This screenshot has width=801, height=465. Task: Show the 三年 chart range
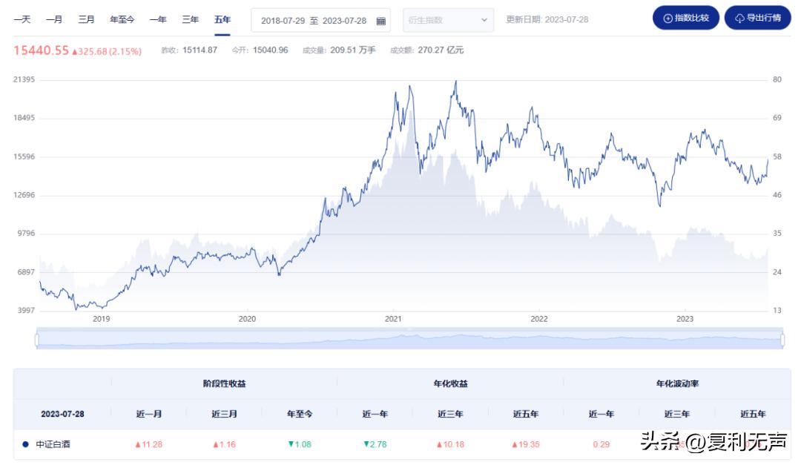(190, 19)
